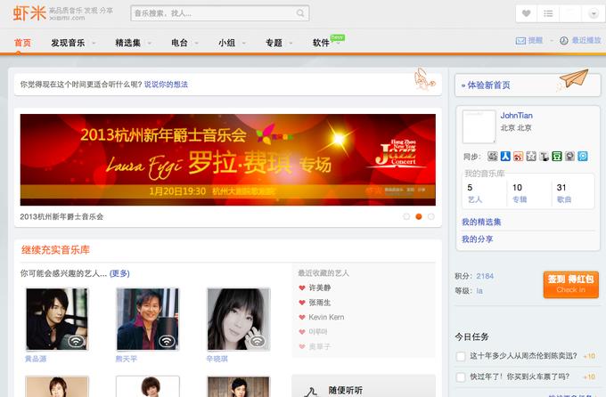
Task: Click the light-blue circular sync icon
Action: pyautogui.click(x=583, y=156)
